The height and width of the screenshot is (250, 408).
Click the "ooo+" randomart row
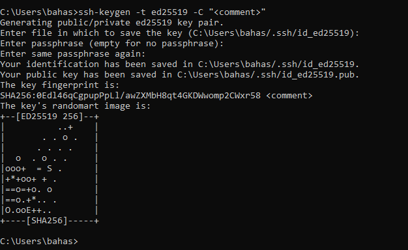(x=50, y=169)
